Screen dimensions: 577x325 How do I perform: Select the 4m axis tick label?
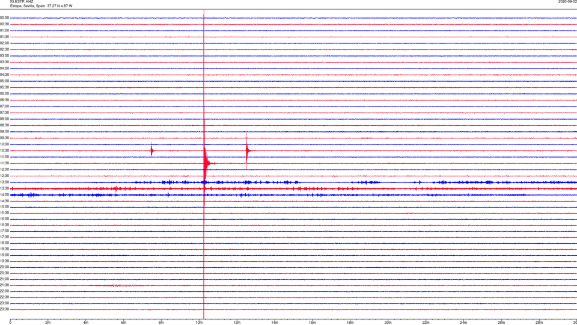(86, 323)
